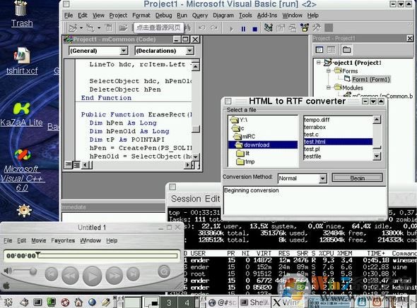
Task: Open the Project Explorer toolbar icon
Action: click(268, 27)
